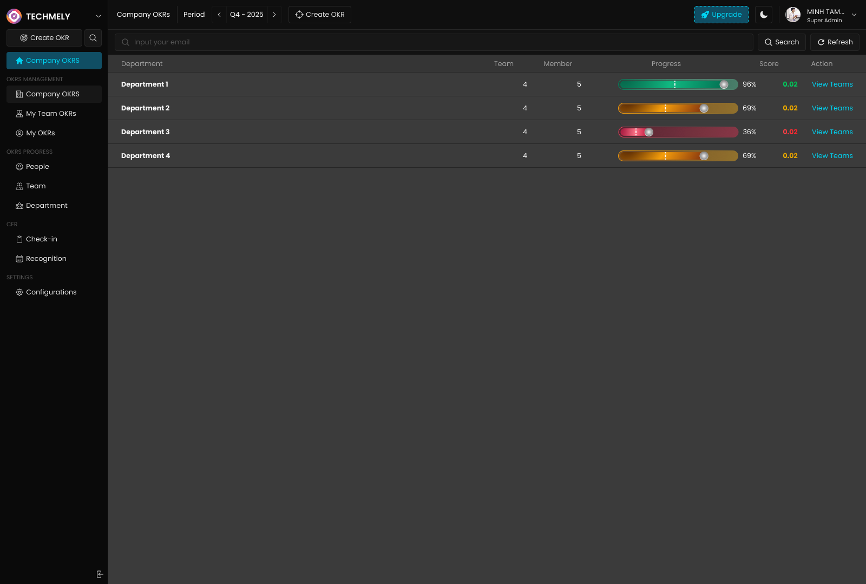866x584 pixels.
Task: Open Configurations settings
Action: coord(54,292)
